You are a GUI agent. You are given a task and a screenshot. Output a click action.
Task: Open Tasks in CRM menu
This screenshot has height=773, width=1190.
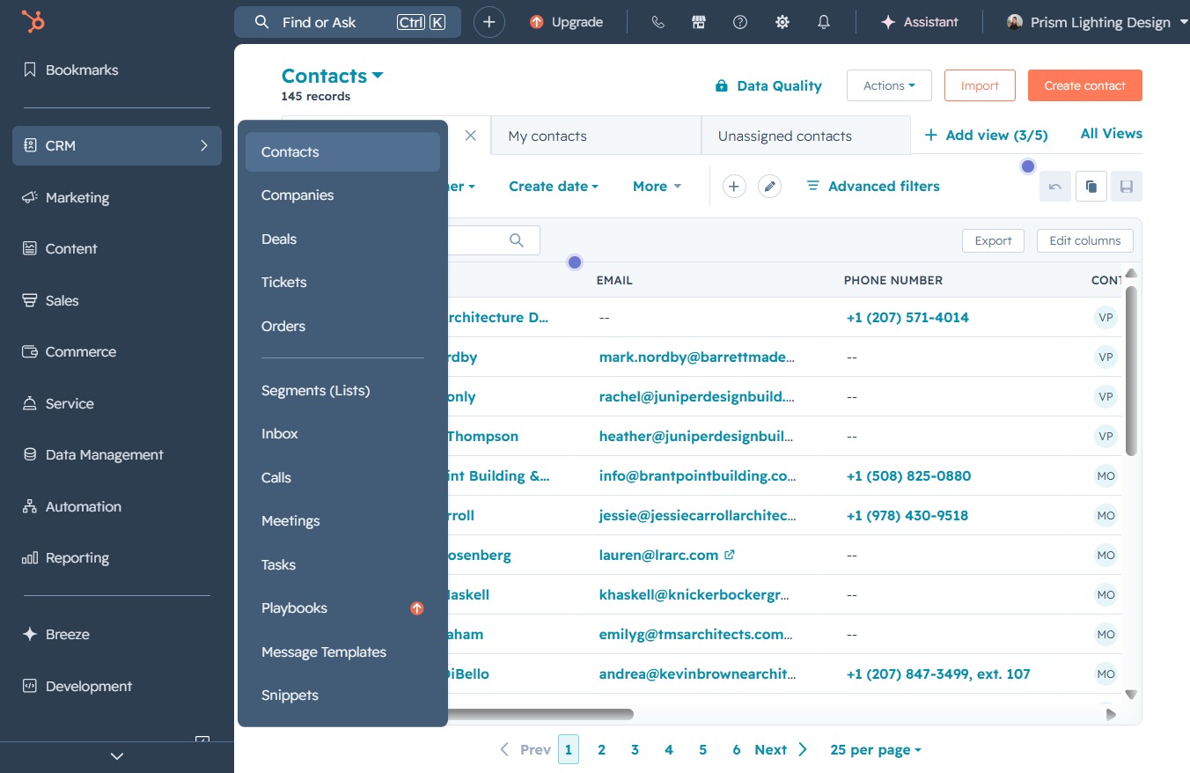(x=342, y=564)
